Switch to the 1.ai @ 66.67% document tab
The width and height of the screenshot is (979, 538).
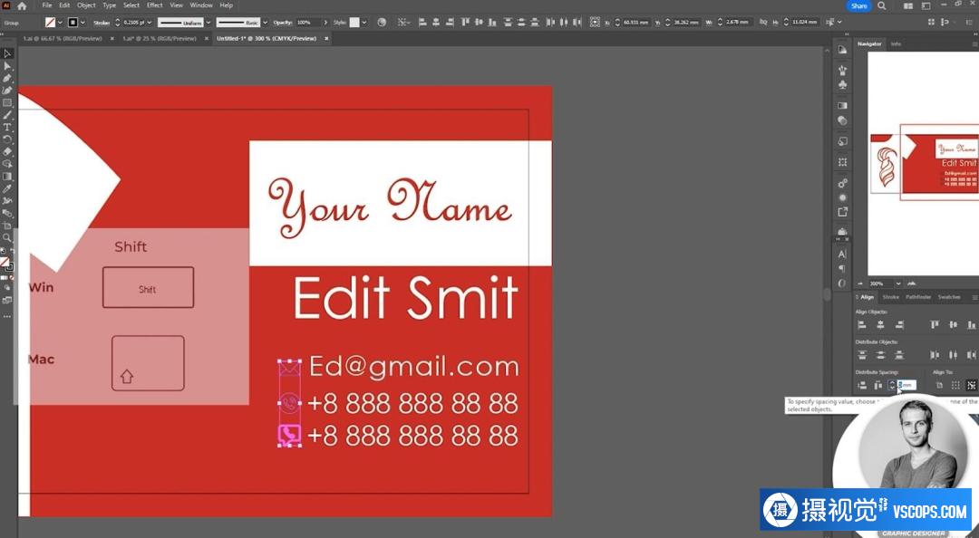click(x=62, y=38)
